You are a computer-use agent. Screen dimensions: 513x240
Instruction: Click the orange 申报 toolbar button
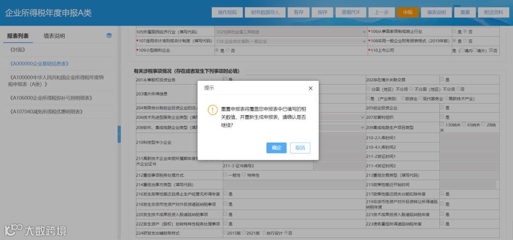408,12
